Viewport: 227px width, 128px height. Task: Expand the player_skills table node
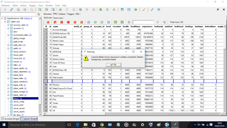8,85
